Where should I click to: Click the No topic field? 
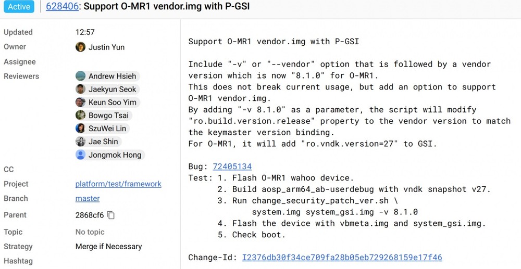pyautogui.click(x=90, y=232)
